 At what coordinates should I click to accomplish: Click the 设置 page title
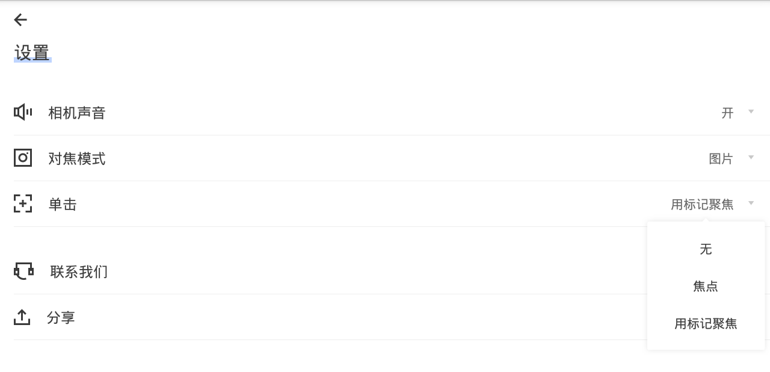[32, 53]
